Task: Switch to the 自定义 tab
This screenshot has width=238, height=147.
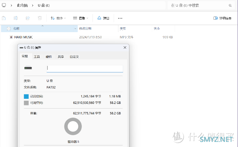Action: point(74,57)
